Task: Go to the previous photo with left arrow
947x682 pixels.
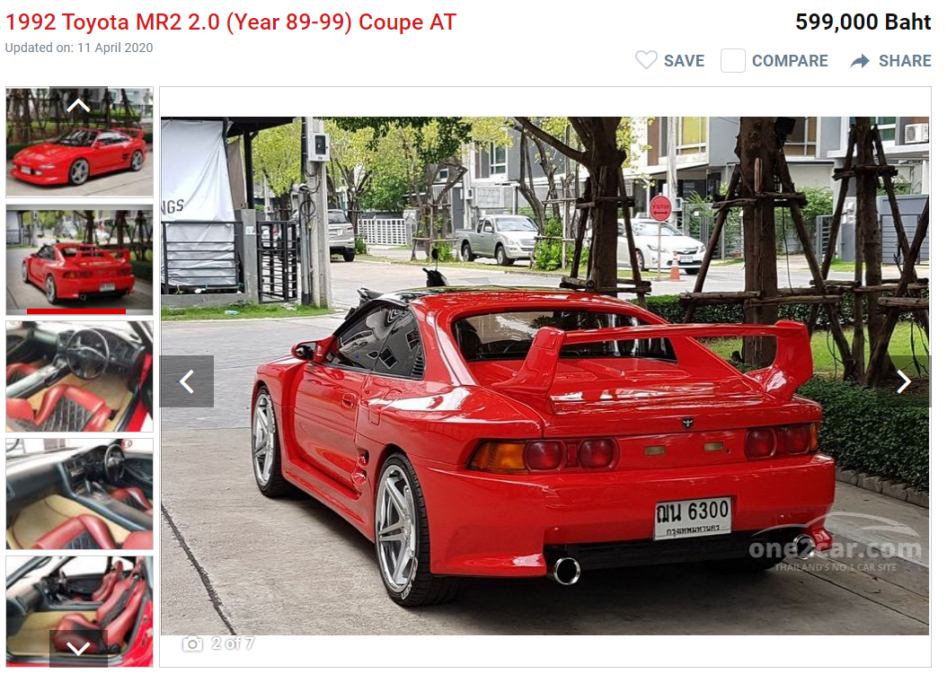Action: pos(187,381)
